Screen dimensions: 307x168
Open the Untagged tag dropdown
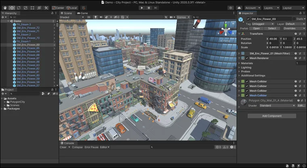(x=263, y=24)
